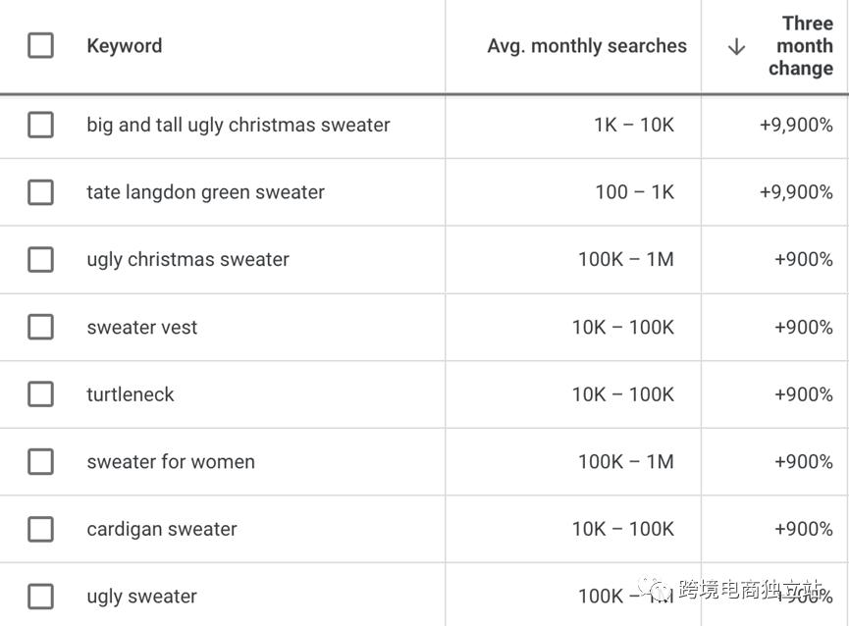Check the 'cardigan sweater' row checkbox

[40, 529]
